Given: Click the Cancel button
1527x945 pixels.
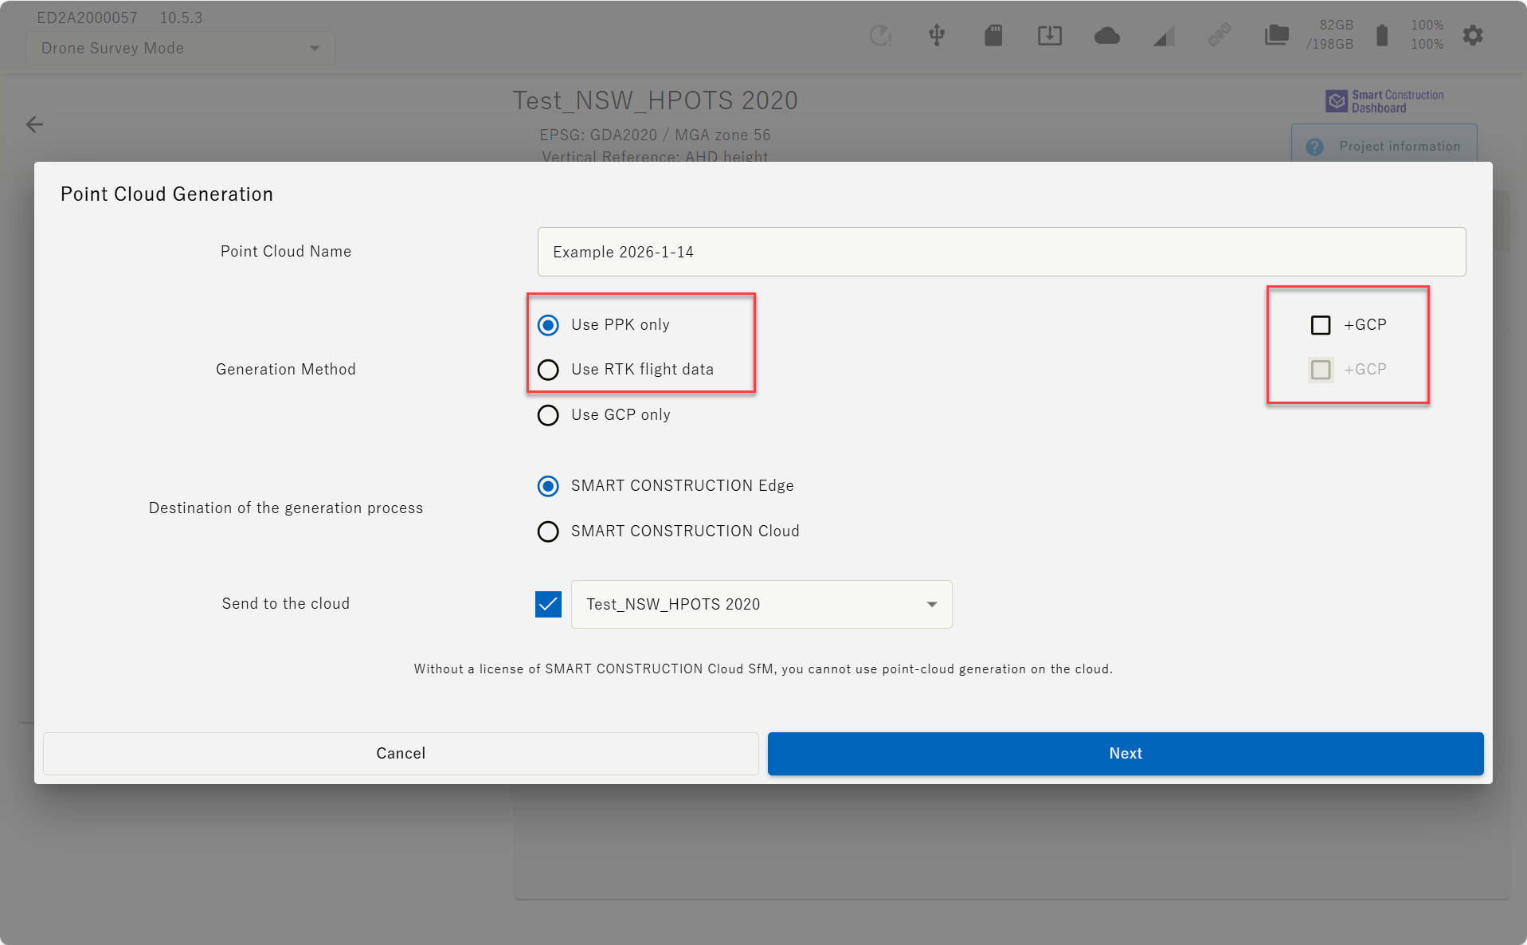Looking at the screenshot, I should [401, 754].
